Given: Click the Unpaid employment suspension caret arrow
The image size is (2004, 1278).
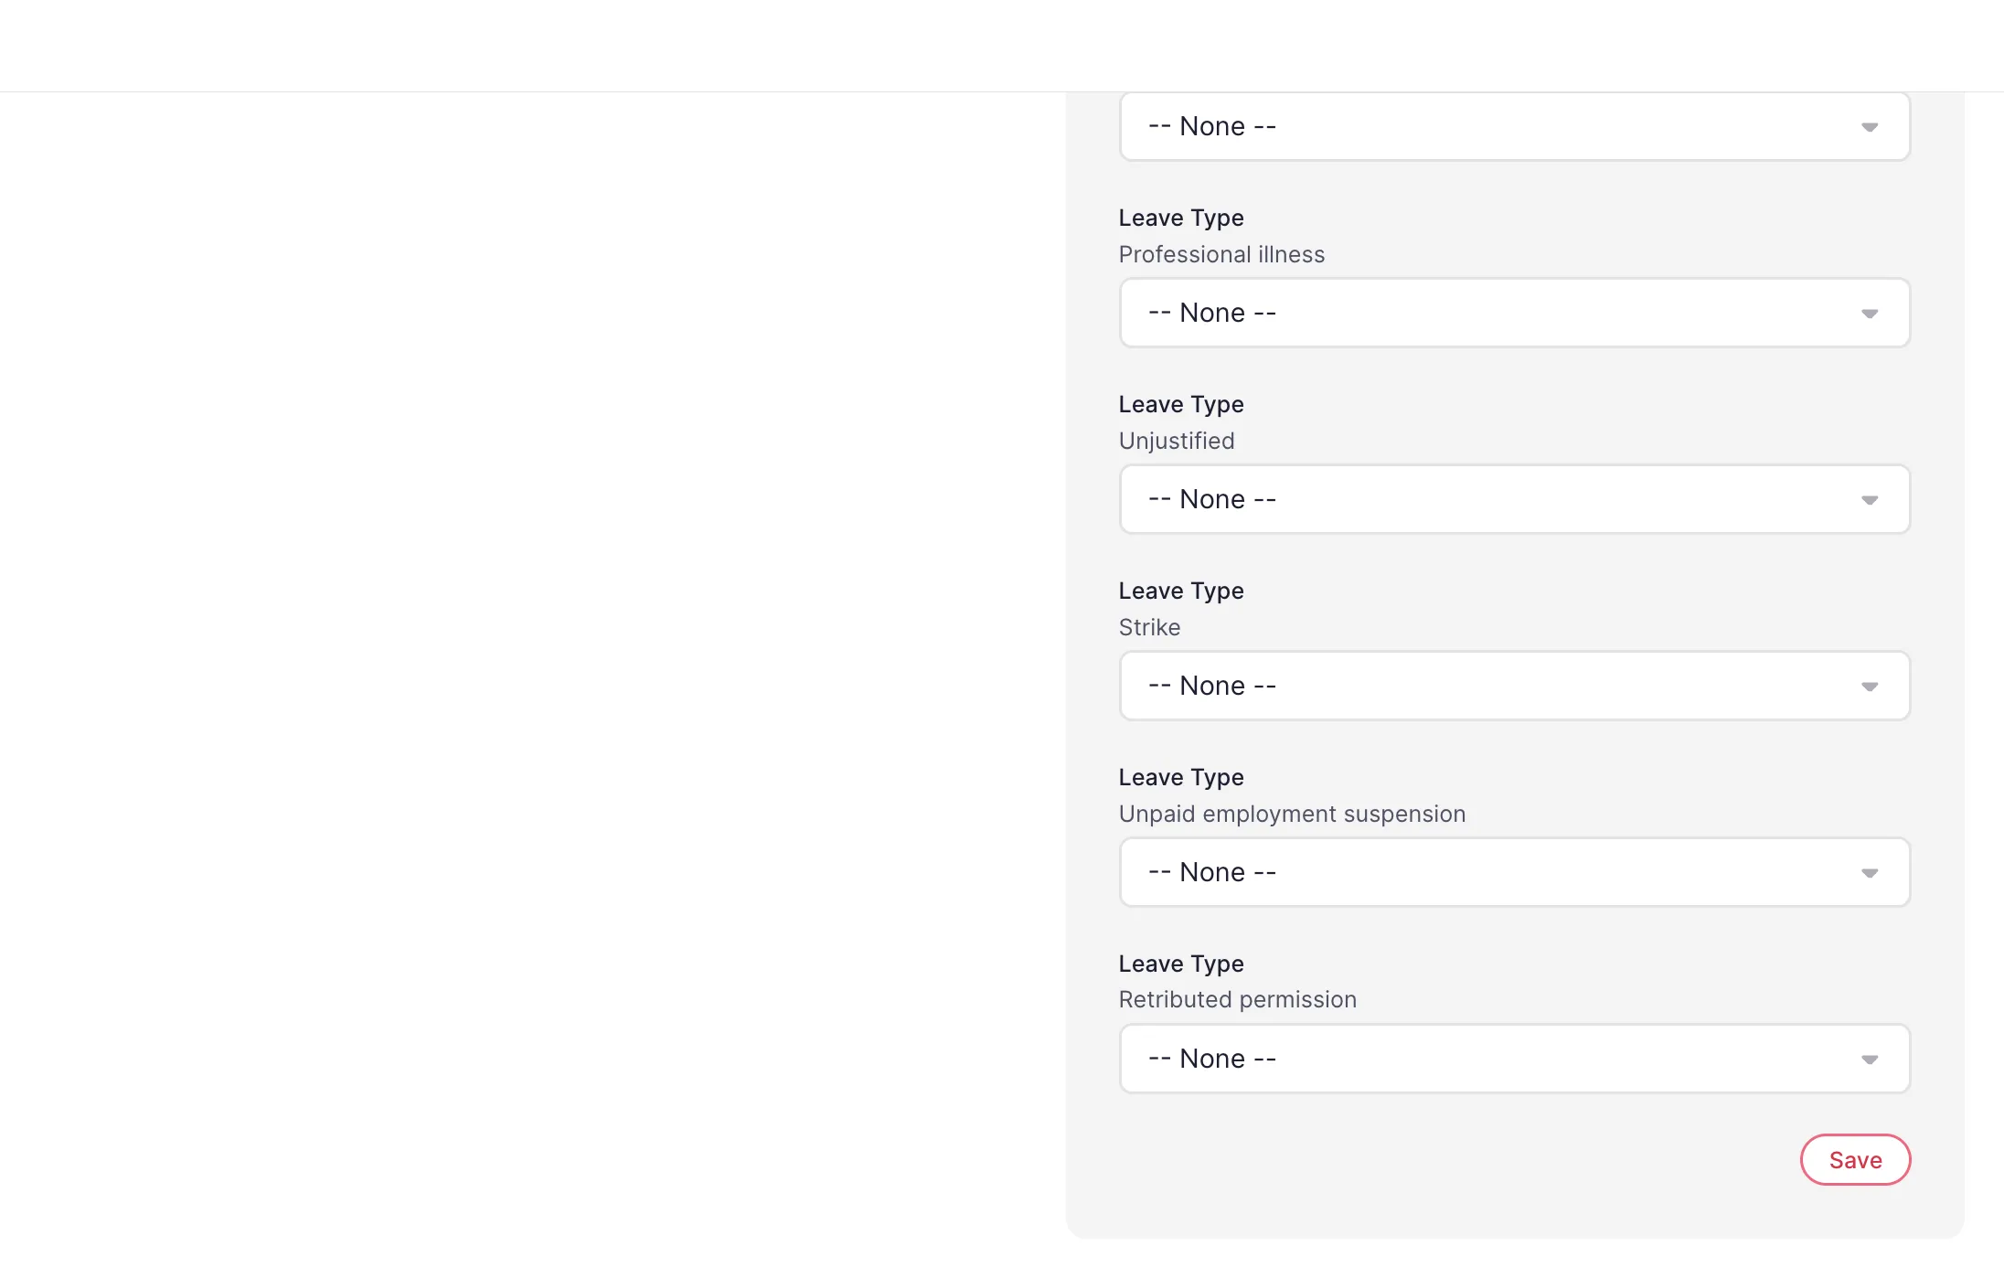Looking at the screenshot, I should pyautogui.click(x=1870, y=873).
